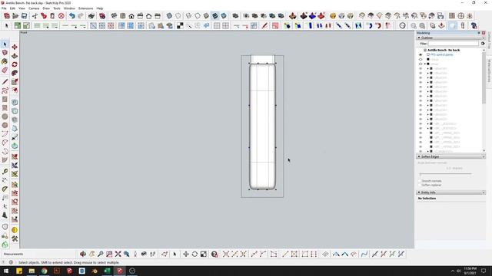The image size is (492, 276).
Task: Open Chrome from the taskbar
Action: [x=45, y=271]
